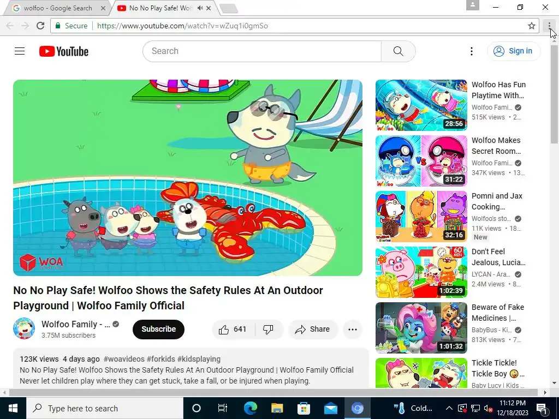Open Mail app from taskbar

tap(330, 408)
